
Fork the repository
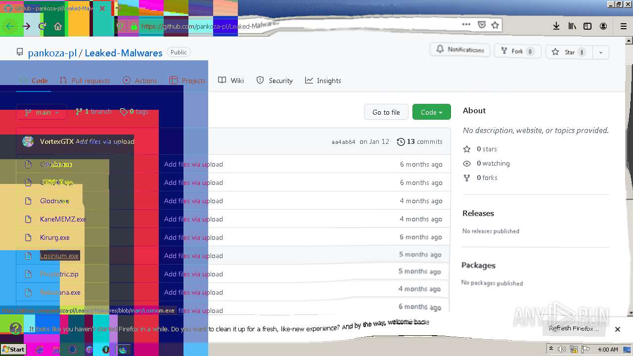click(x=517, y=51)
